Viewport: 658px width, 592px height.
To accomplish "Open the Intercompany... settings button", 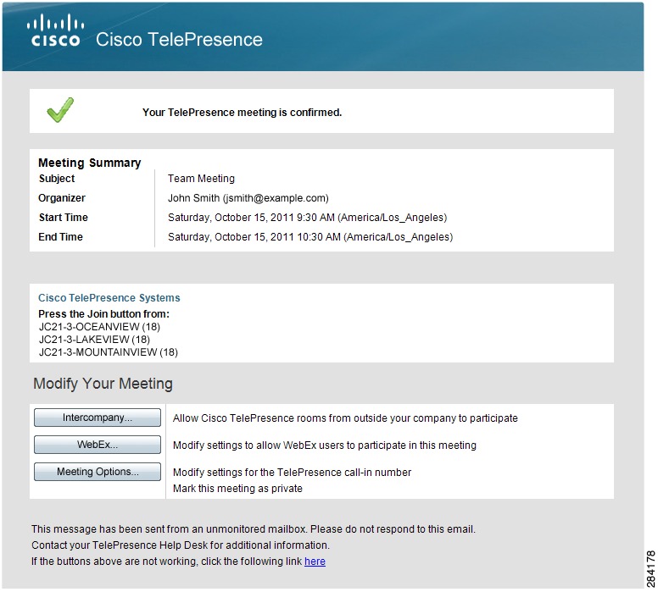I will (x=98, y=418).
